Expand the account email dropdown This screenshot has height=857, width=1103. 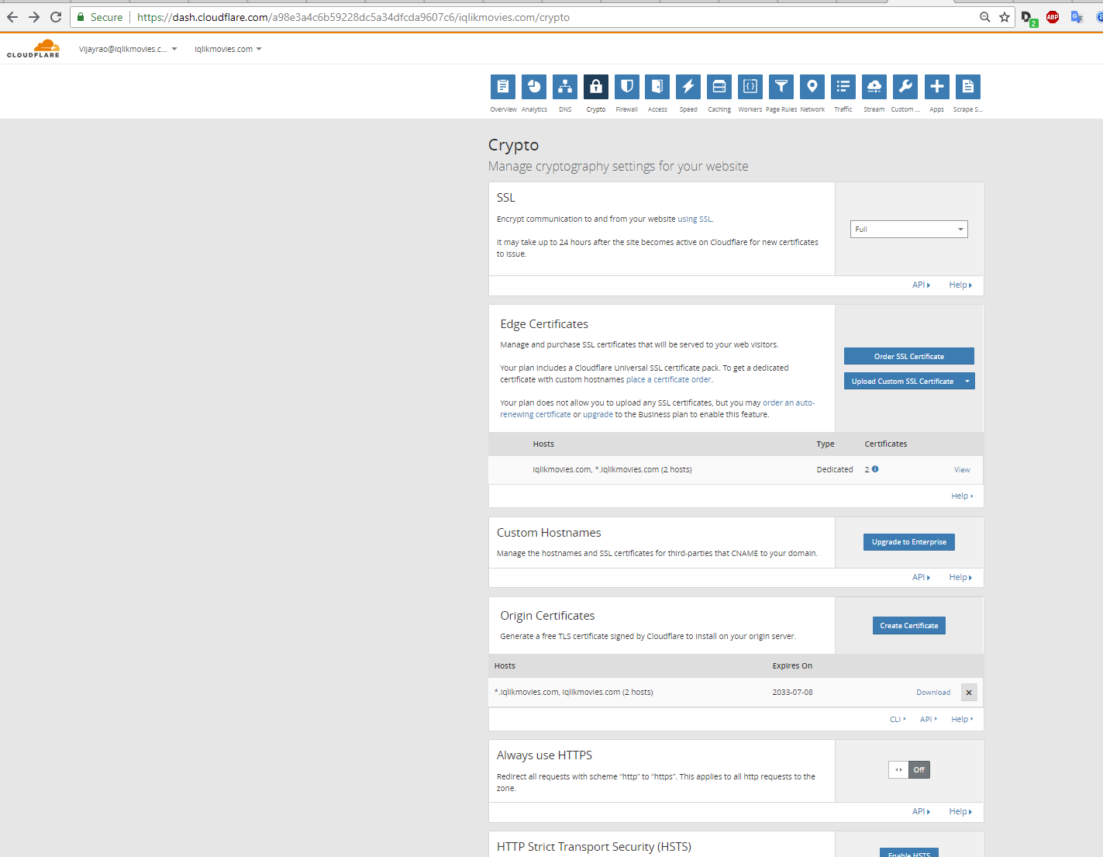[128, 49]
